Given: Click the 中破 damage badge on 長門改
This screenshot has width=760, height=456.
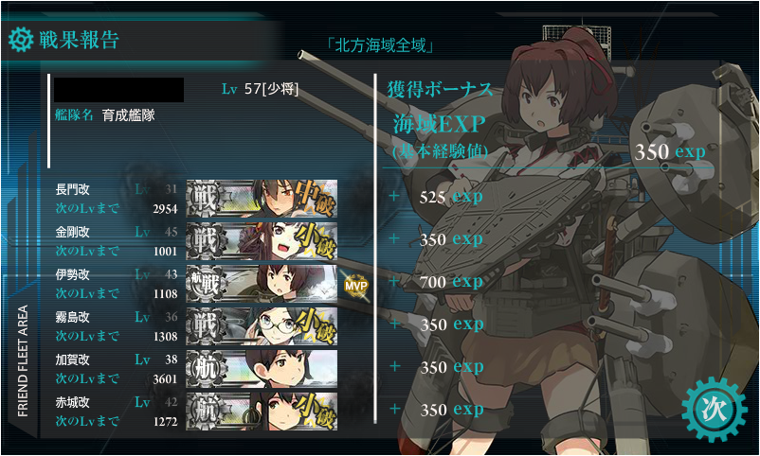Looking at the screenshot, I should pyautogui.click(x=315, y=198).
